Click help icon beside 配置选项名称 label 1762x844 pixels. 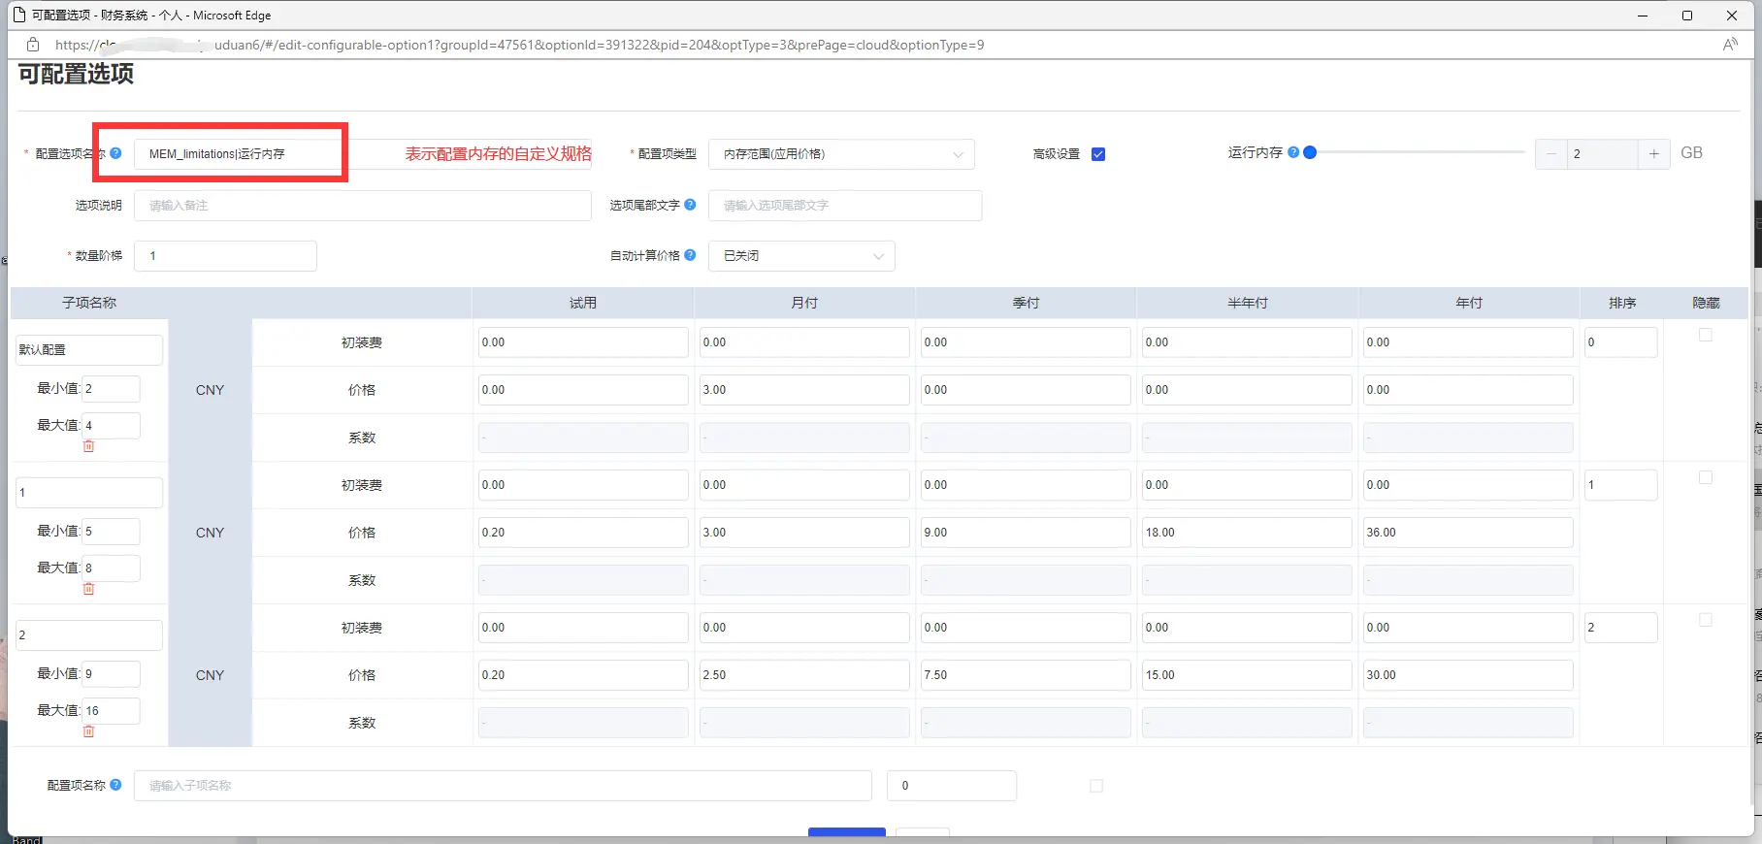point(115,153)
